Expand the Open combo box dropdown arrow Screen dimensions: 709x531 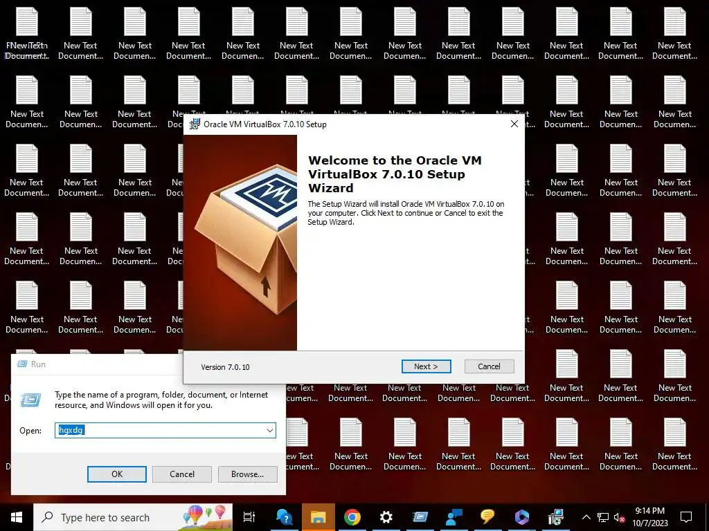270,430
